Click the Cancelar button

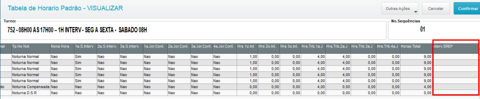(x=436, y=8)
